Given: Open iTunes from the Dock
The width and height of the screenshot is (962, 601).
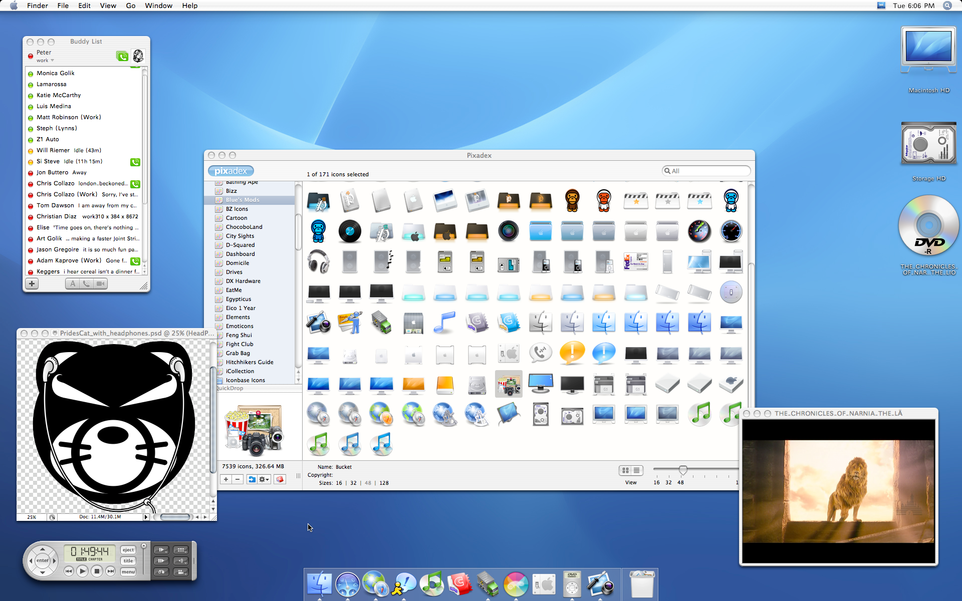Looking at the screenshot, I should click(431, 584).
